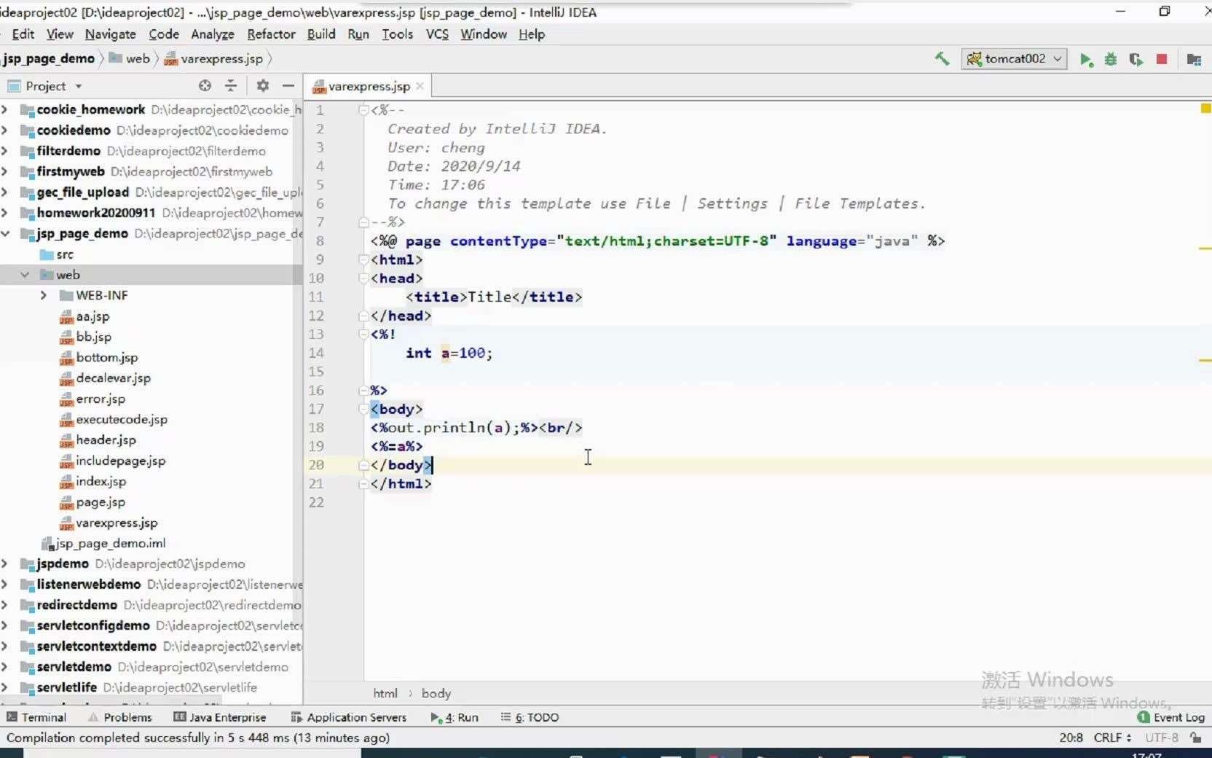Open the tomcat002 run configuration dropdown
This screenshot has width=1212, height=758.
coord(1014,59)
